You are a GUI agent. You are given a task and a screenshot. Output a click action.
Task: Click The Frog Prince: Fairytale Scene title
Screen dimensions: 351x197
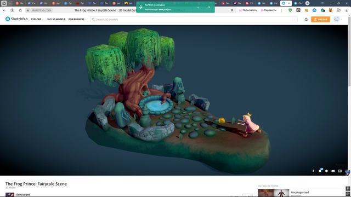point(36,184)
